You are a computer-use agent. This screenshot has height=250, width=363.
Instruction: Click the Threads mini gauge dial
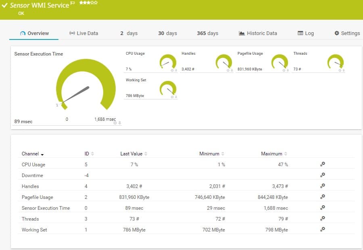[x=336, y=62]
